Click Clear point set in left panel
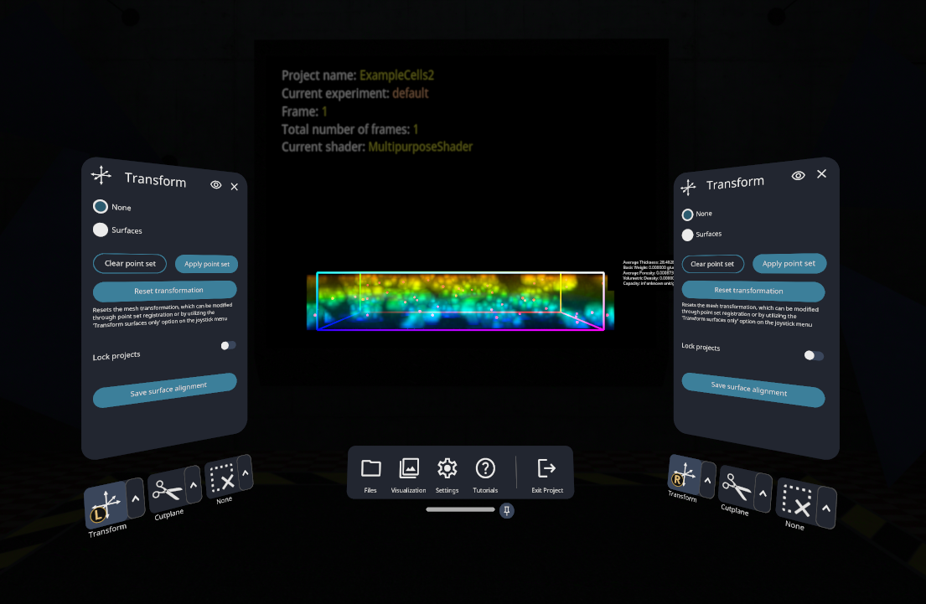The width and height of the screenshot is (926, 604). click(x=130, y=263)
